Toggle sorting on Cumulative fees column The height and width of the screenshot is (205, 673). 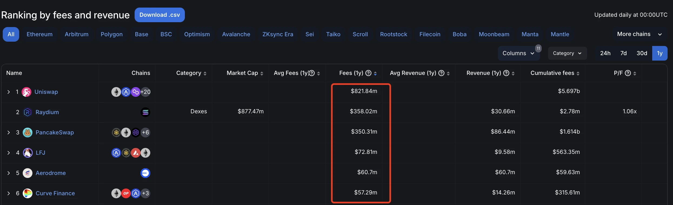pos(578,74)
